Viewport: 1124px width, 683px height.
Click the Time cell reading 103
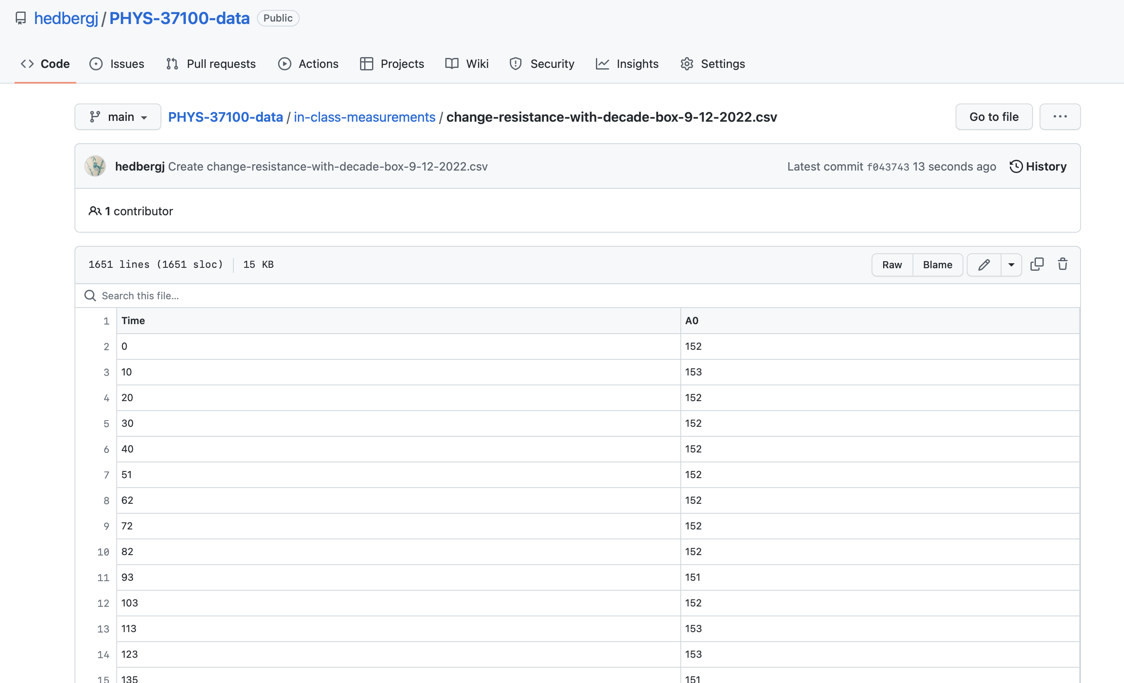[398, 603]
